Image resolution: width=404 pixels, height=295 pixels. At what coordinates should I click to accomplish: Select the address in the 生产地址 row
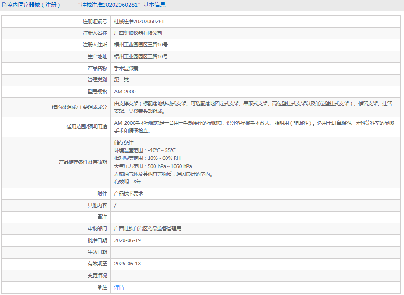[x=141, y=56]
